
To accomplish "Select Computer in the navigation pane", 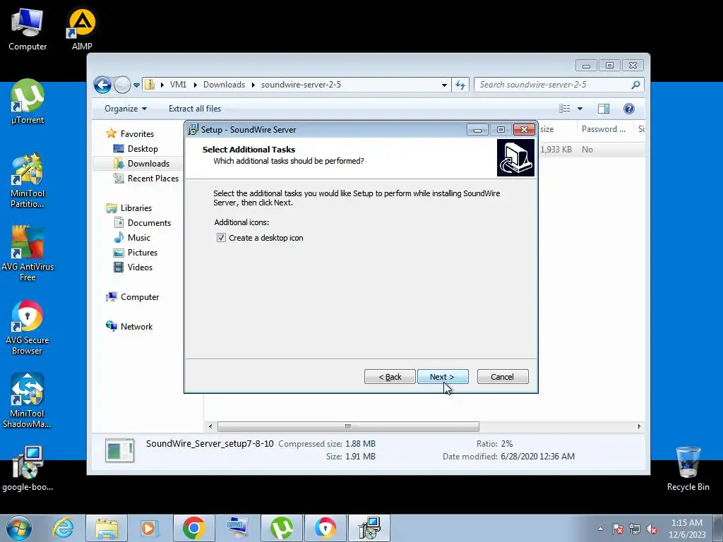I will pyautogui.click(x=140, y=297).
